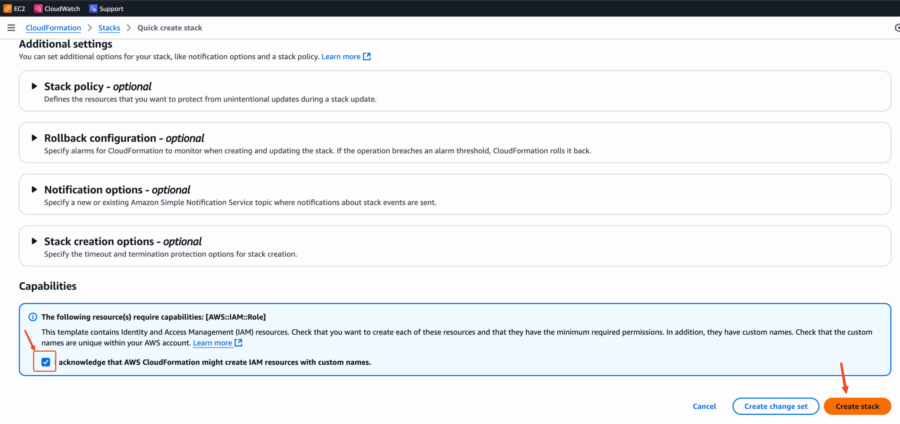Go to CloudFormation breadcrumb link
The height and width of the screenshot is (424, 900).
point(53,28)
